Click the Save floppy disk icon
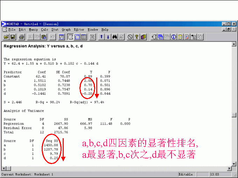Screen dimensions: 238x178 click(13, 37)
